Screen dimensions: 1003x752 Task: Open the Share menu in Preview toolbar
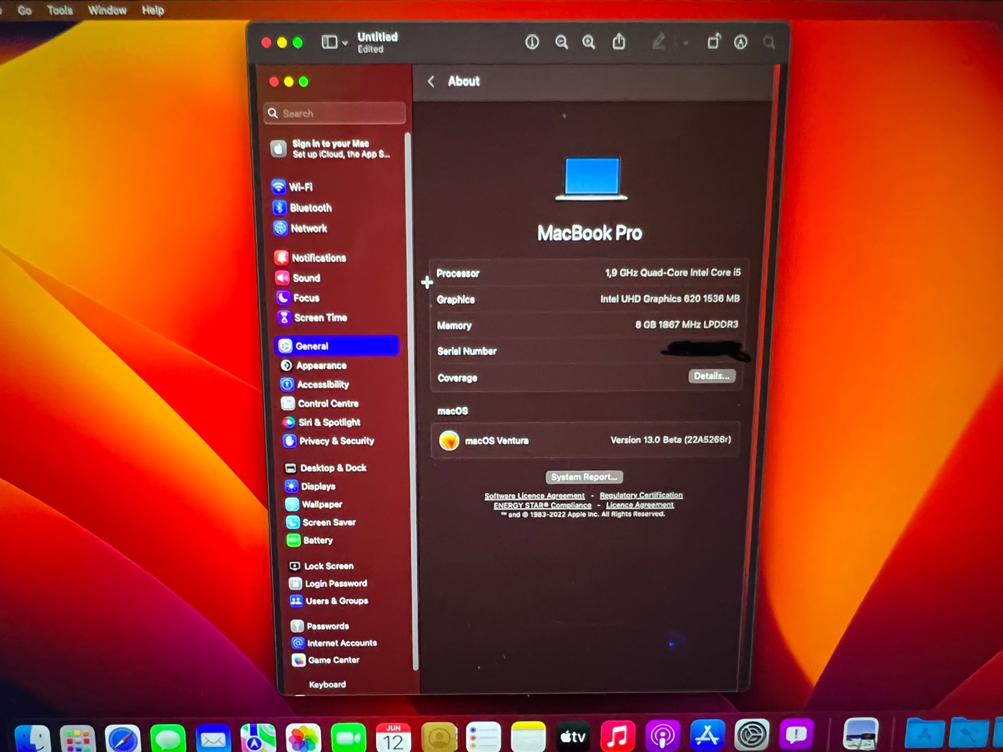619,42
